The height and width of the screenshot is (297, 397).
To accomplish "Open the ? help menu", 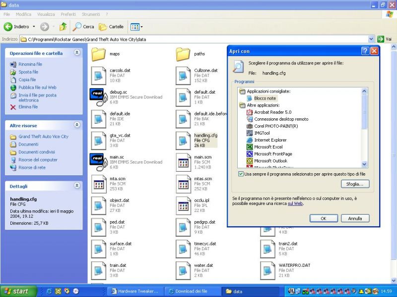I will pyautogui.click(x=107, y=14).
